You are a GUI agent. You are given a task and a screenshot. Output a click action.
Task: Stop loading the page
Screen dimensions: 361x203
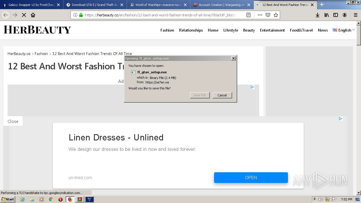coord(24,15)
